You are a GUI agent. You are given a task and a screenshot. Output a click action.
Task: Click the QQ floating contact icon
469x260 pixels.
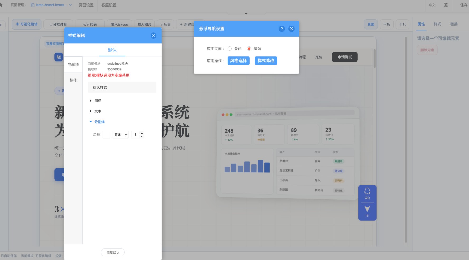pos(367,194)
